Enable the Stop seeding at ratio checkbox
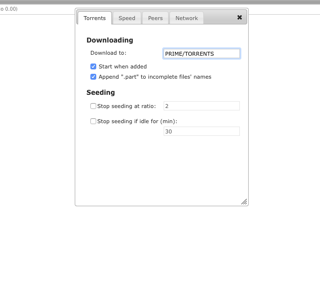 93,106
